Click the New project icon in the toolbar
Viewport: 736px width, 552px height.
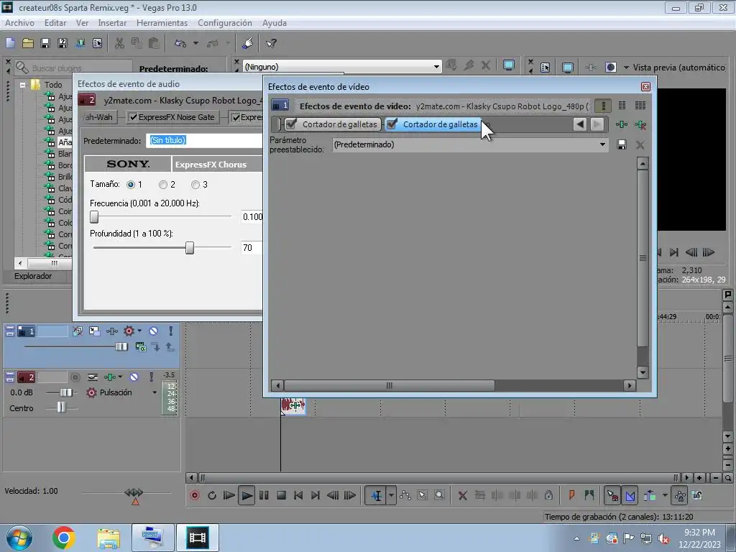click(x=10, y=43)
